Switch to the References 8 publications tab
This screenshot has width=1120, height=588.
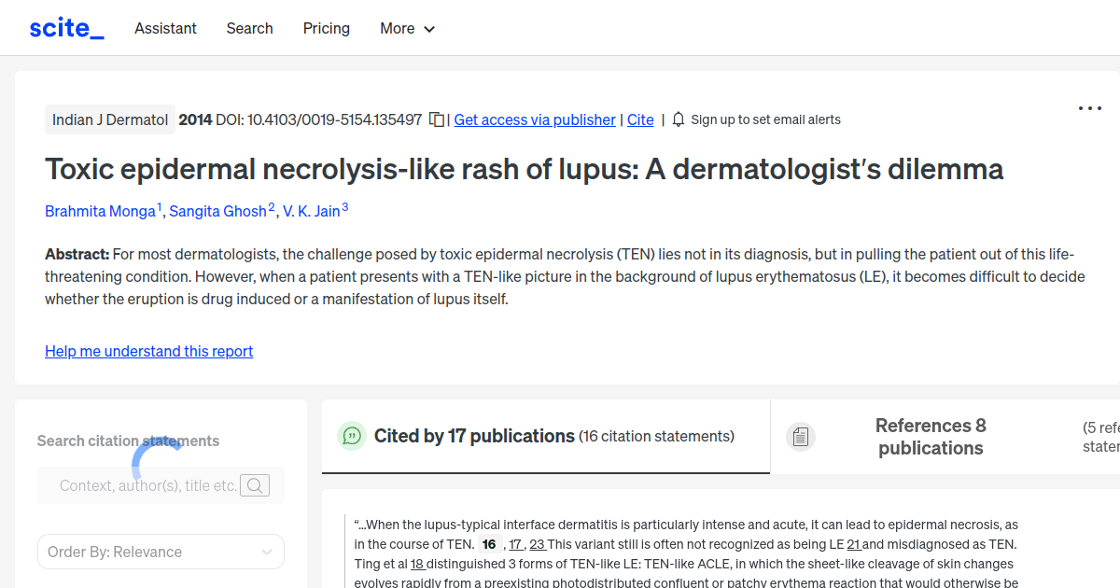[931, 437]
